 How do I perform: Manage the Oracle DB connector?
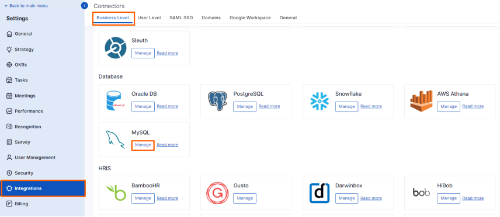pyautogui.click(x=143, y=106)
